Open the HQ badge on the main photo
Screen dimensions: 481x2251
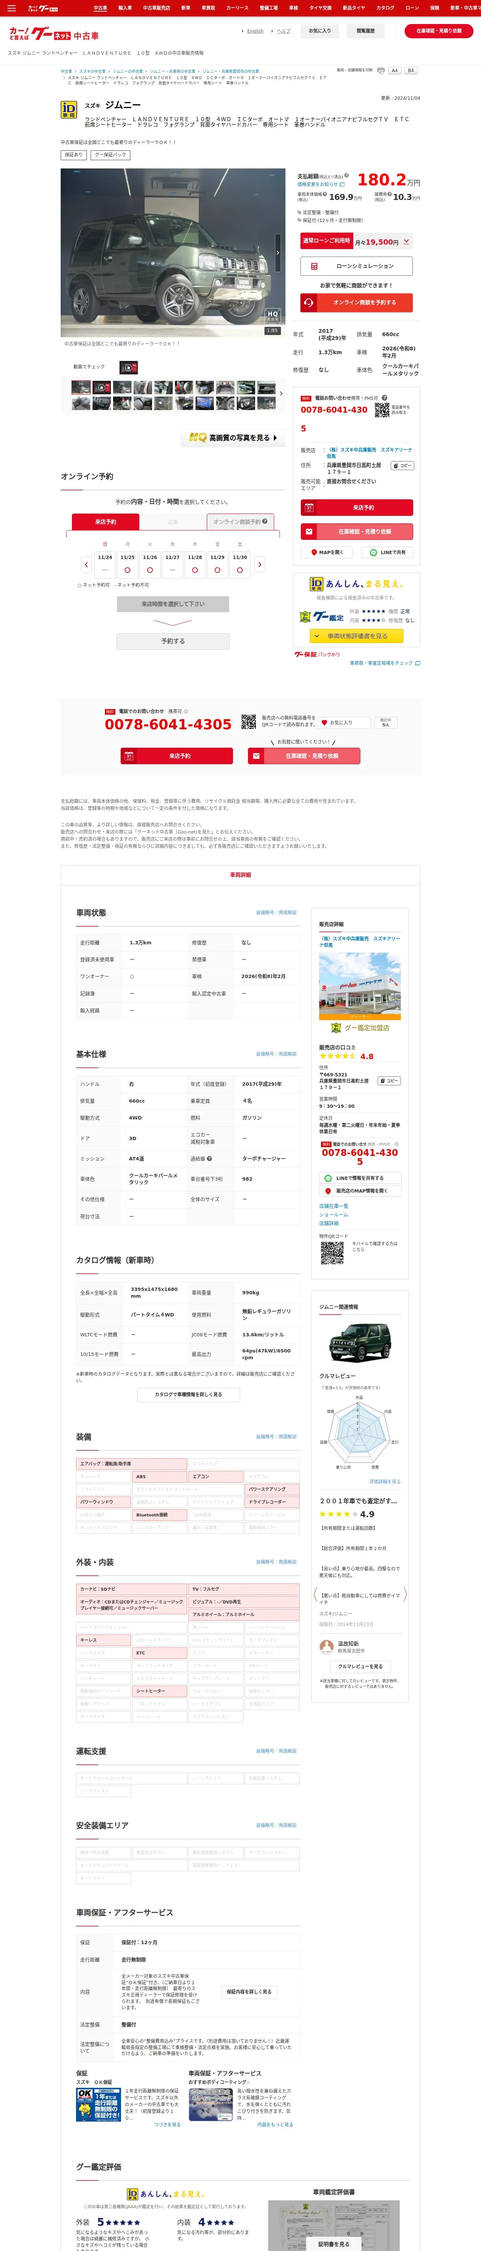pos(272,316)
